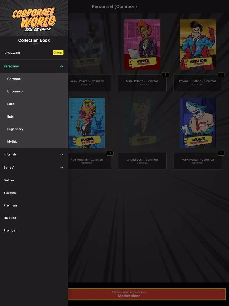The width and height of the screenshot is (229, 306).
Task: Click Prokas T. Nation count badge
Action: pos(221,75)
